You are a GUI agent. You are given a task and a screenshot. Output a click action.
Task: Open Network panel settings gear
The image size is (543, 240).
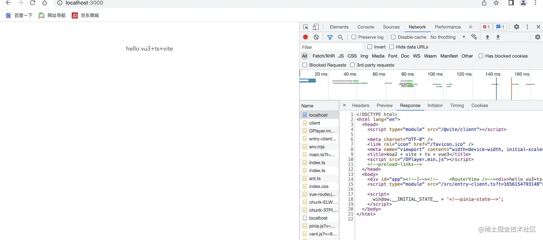tap(538, 37)
